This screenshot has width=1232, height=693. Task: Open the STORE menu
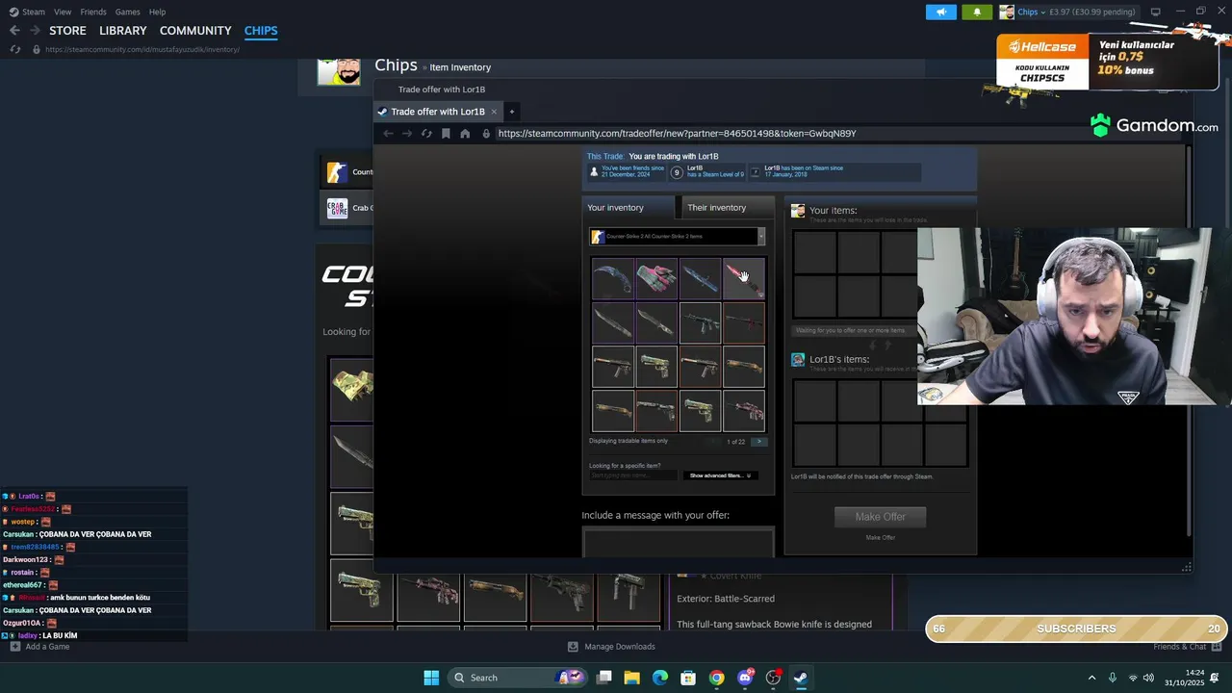click(x=67, y=31)
